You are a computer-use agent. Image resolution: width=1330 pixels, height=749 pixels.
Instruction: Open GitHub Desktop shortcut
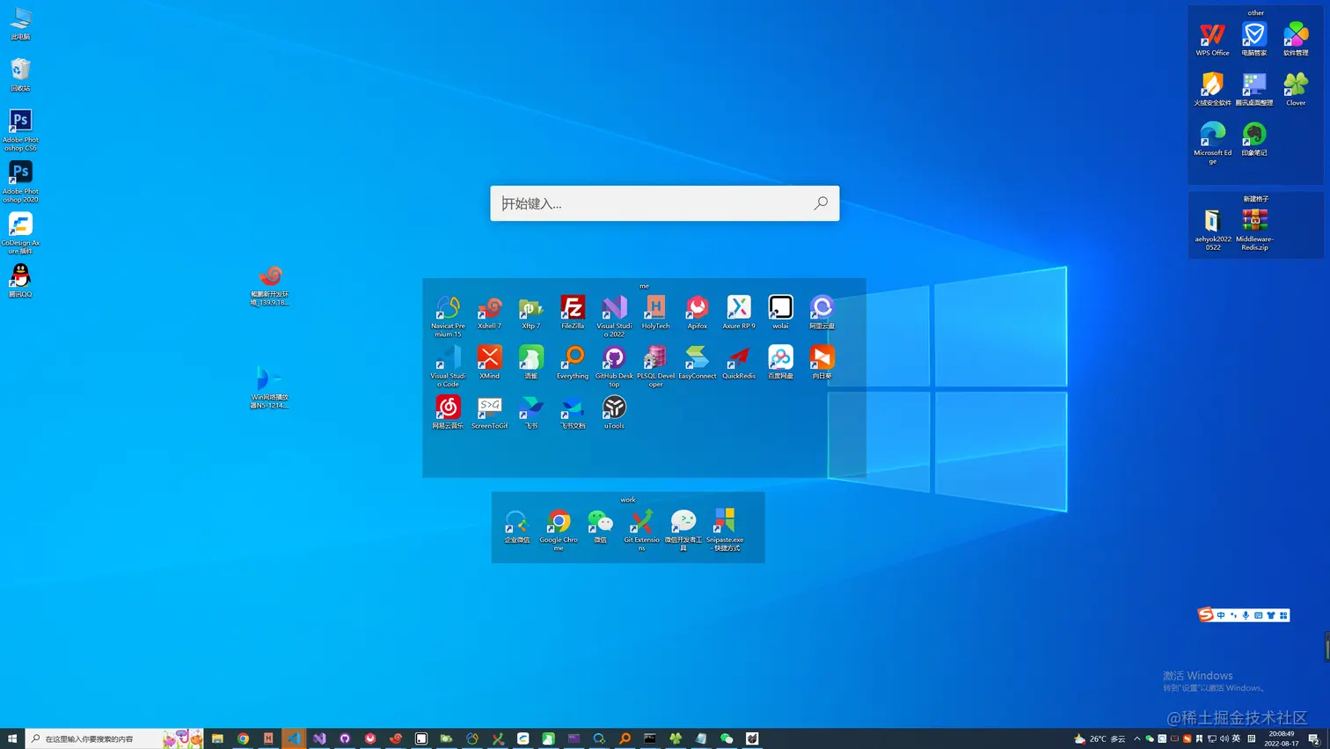coord(614,365)
